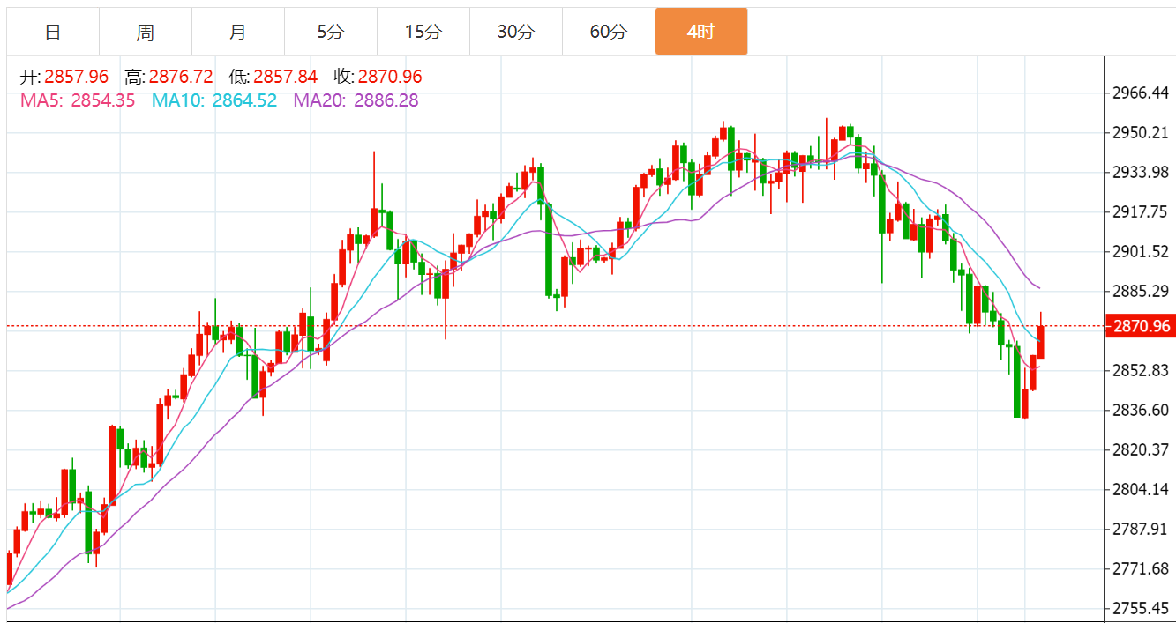Click the 2917.75 price axis label
This screenshot has width=1176, height=623.
1142,211
